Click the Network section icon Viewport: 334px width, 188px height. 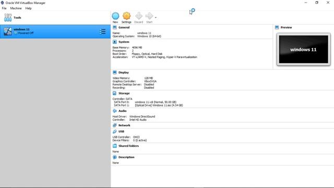click(x=115, y=125)
